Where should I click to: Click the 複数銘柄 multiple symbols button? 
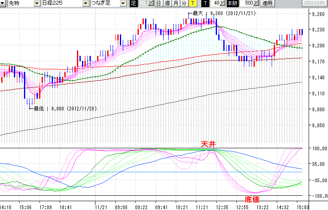[315, 3]
